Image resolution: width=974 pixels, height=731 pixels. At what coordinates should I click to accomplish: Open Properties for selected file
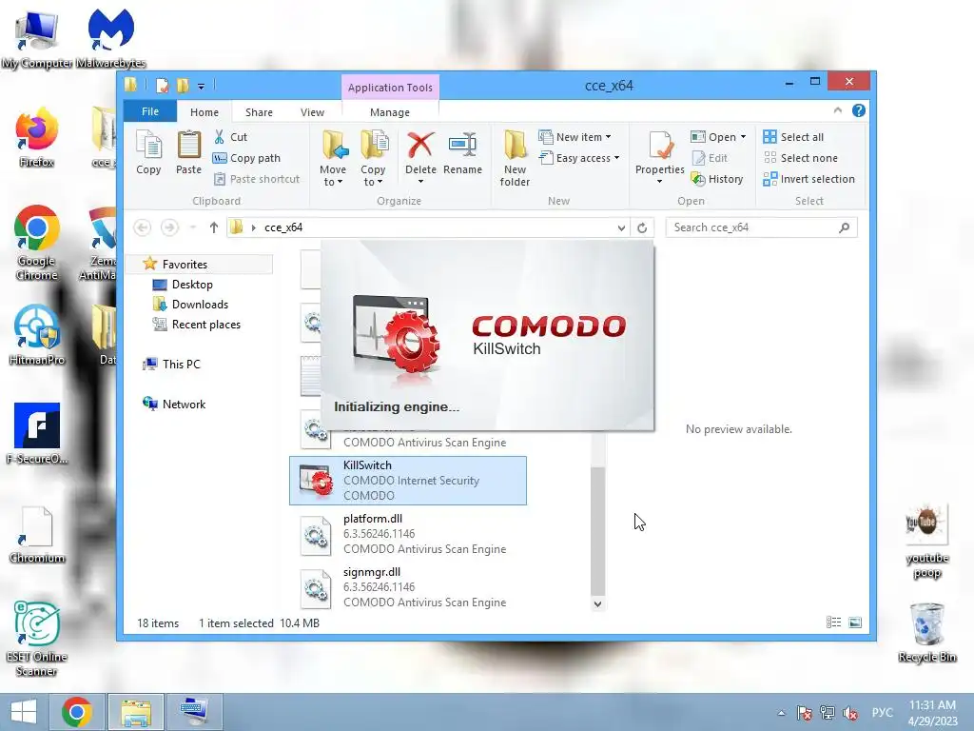(x=660, y=157)
